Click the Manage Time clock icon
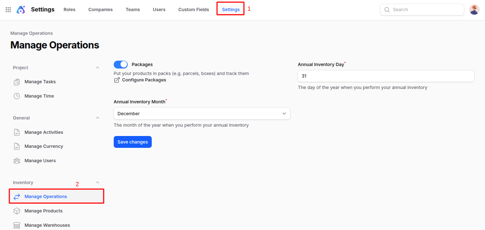 pos(17,96)
